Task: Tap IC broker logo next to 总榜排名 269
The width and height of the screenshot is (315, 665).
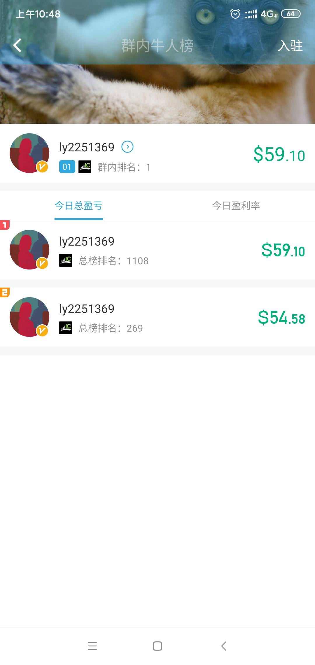Action: (x=66, y=328)
